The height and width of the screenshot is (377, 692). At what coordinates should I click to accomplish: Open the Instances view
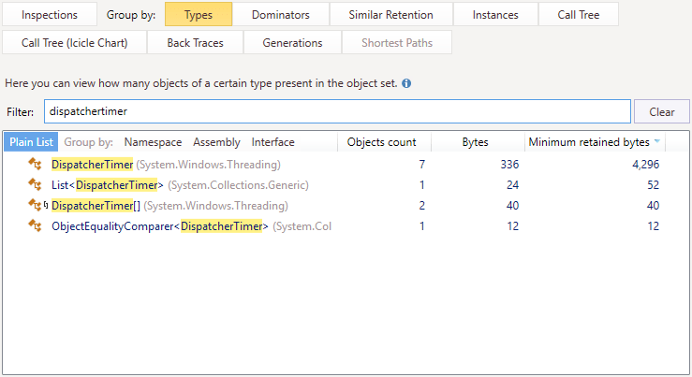click(x=495, y=15)
